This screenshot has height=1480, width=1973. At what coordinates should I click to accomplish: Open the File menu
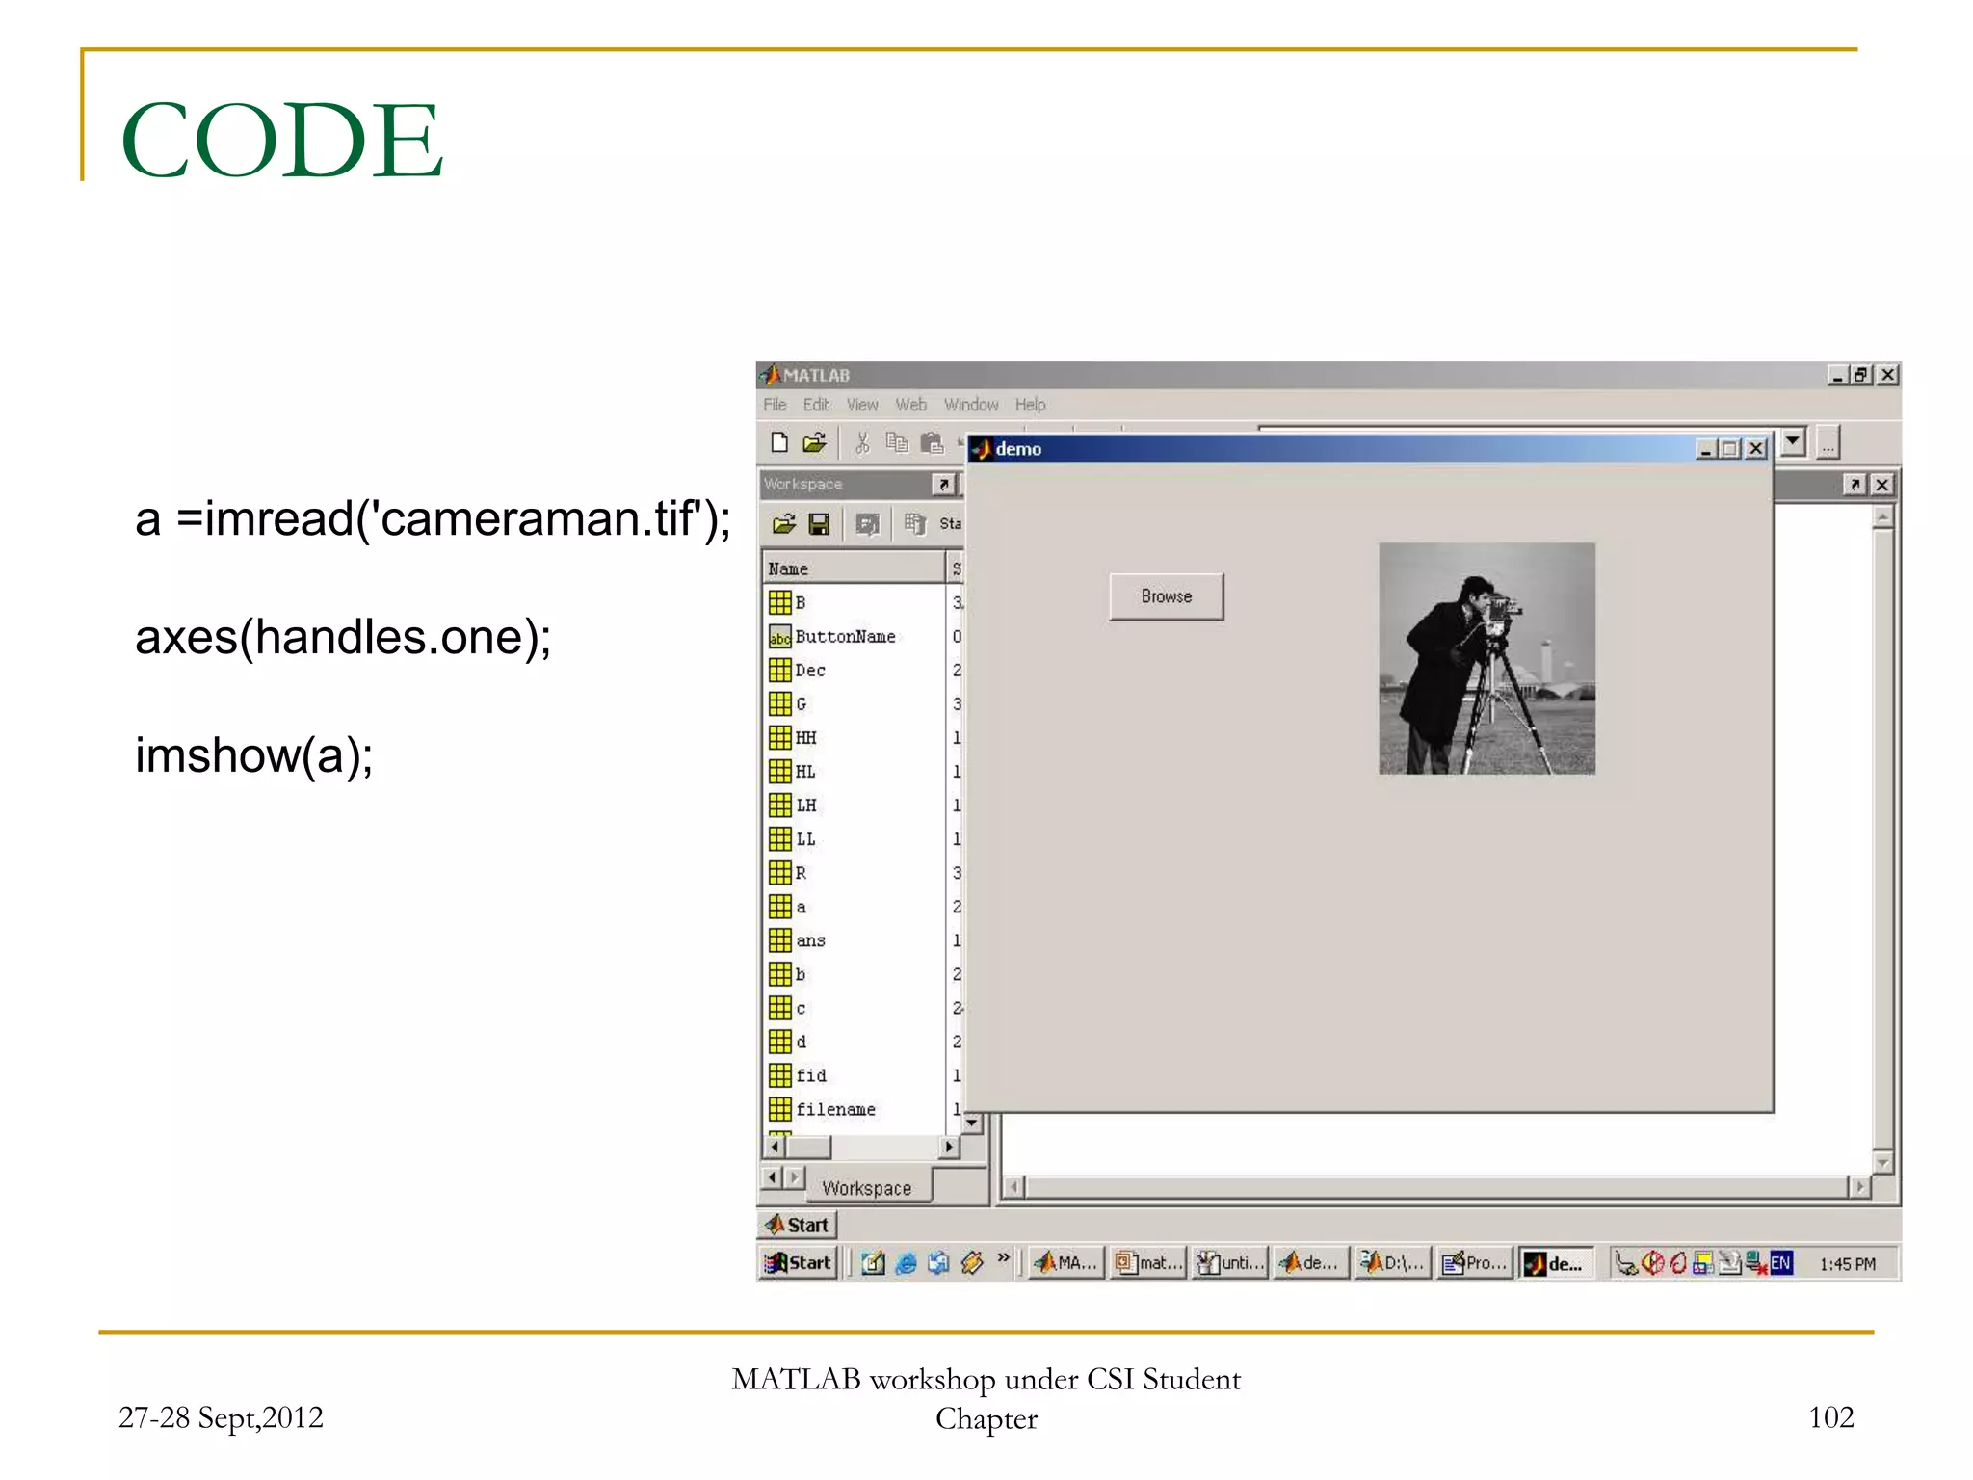click(x=775, y=405)
